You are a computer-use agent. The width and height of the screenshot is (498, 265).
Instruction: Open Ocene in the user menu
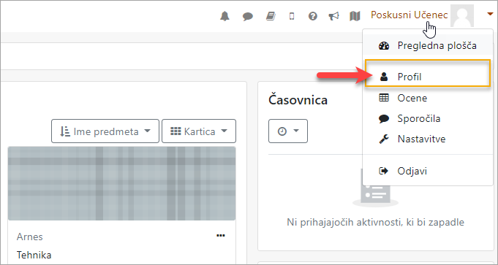click(428, 99)
